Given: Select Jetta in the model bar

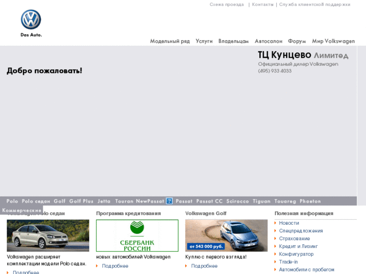Looking at the screenshot, I should pyautogui.click(x=104, y=201).
